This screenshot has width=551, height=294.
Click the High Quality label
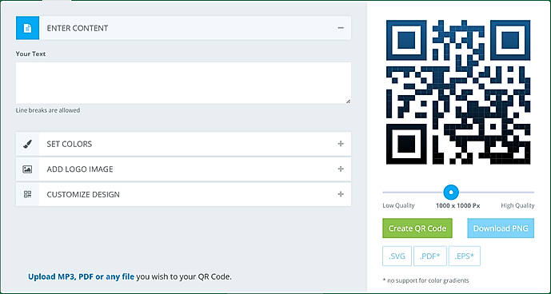coord(517,206)
